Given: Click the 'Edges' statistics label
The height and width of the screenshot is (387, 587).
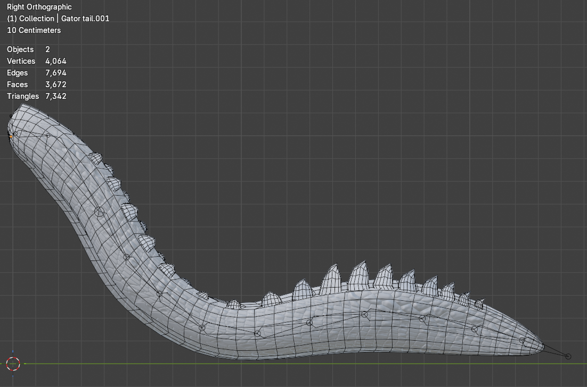Looking at the screenshot, I should pyautogui.click(x=17, y=73).
